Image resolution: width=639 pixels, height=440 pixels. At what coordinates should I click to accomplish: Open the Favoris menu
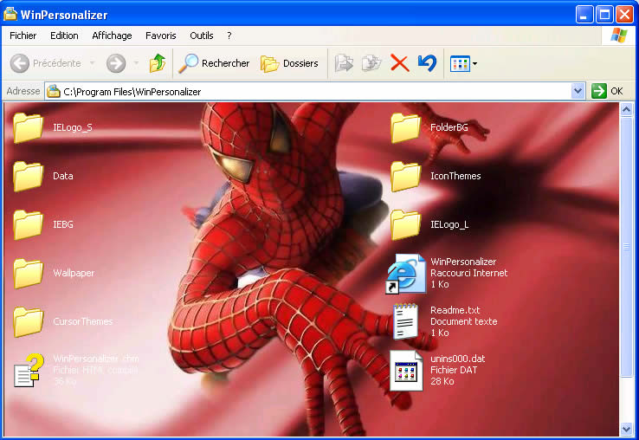tap(160, 36)
